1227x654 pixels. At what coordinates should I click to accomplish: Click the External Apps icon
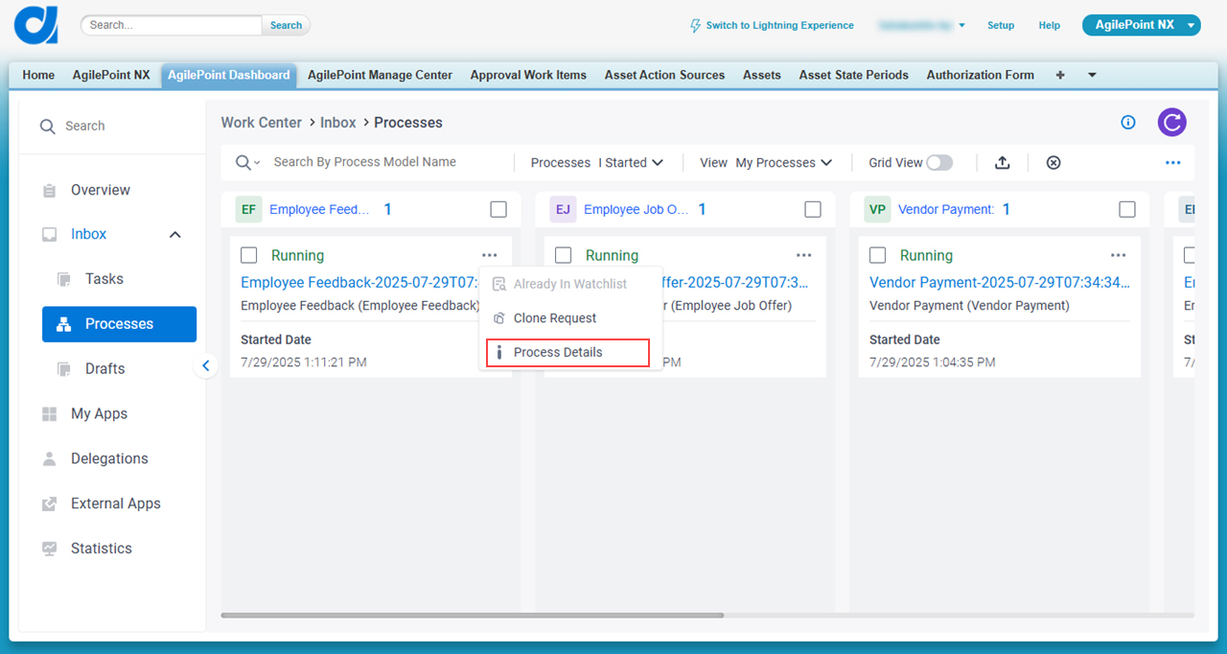(x=50, y=503)
